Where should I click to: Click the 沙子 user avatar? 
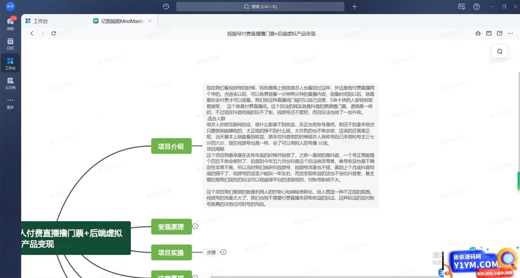[10, 6]
